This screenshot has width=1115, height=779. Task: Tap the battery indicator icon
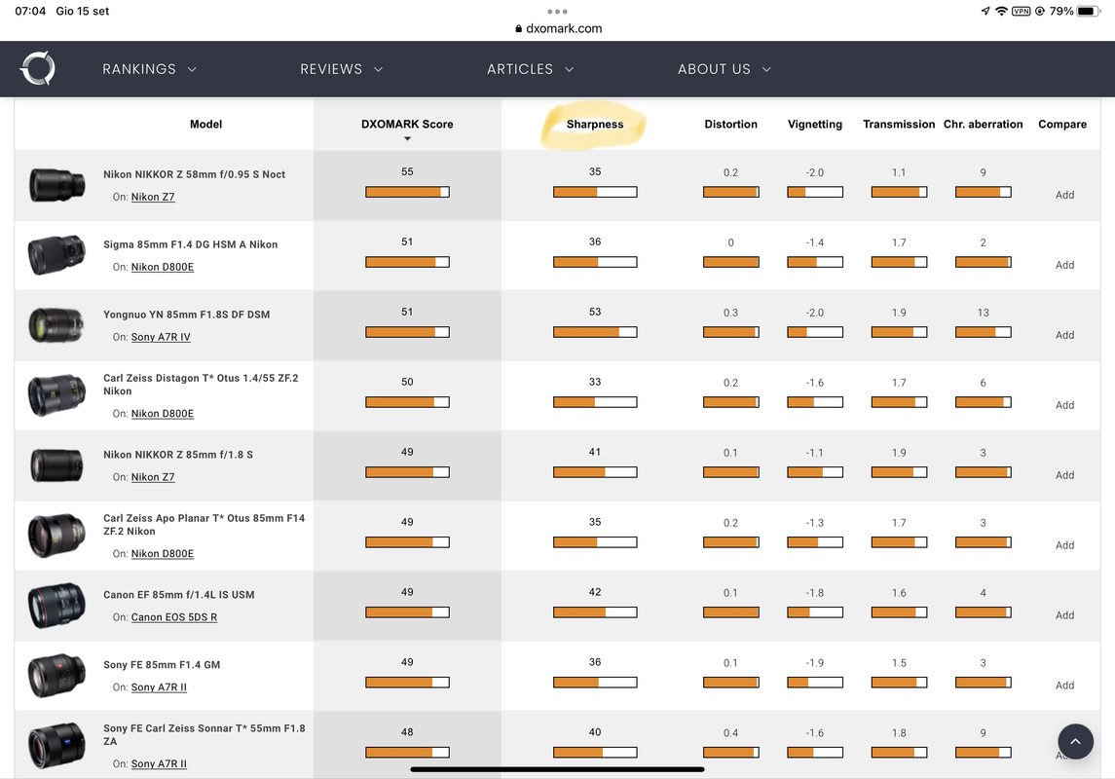[1088, 12]
